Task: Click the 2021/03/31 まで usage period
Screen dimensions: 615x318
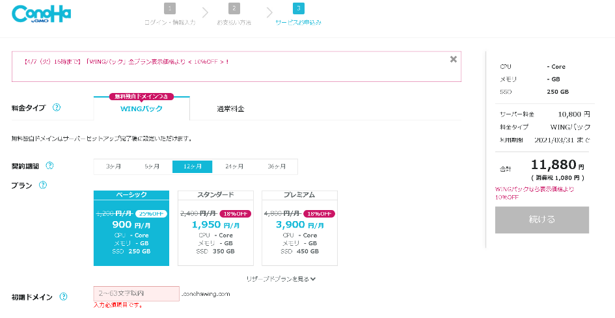Action: click(562, 140)
